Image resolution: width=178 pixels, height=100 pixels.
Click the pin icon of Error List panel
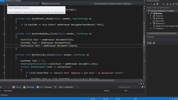tap(141, 84)
